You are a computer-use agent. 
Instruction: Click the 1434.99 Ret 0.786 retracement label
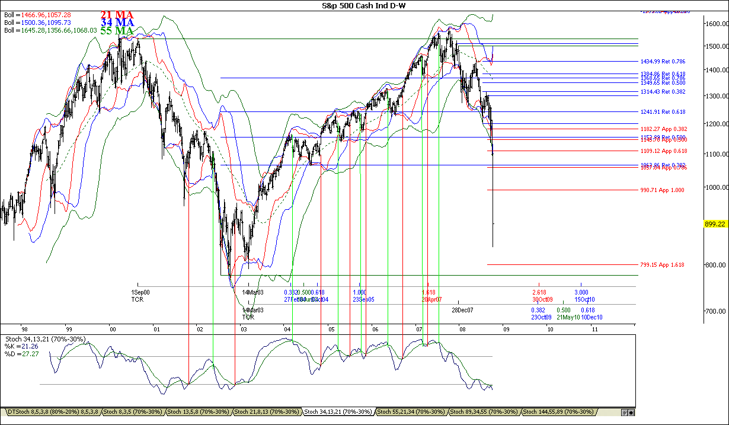click(663, 61)
